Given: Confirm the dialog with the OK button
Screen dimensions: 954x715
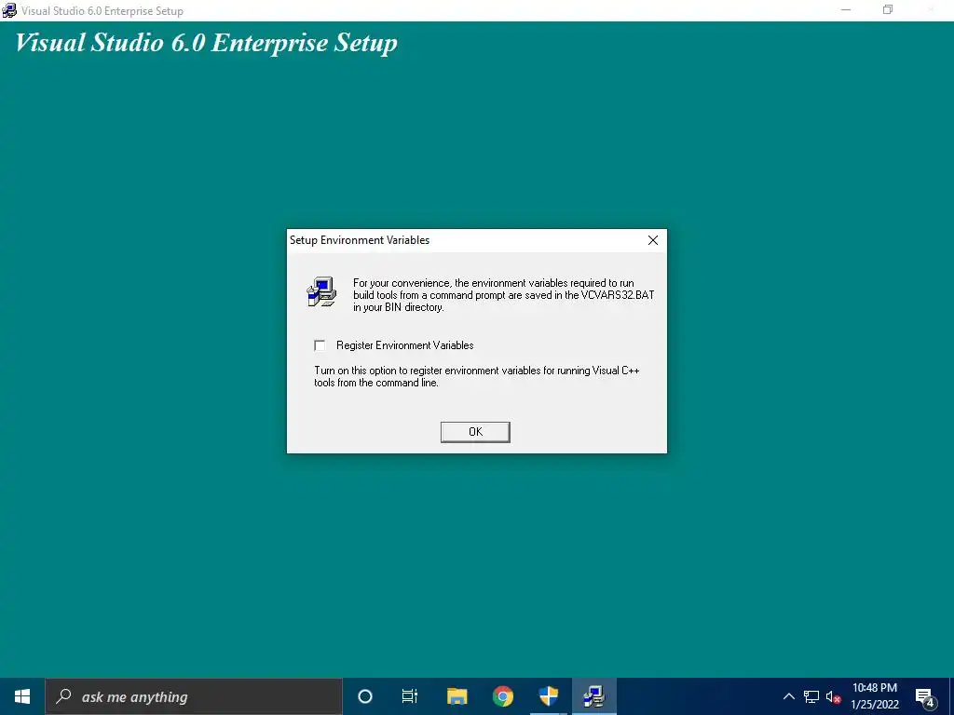Looking at the screenshot, I should [475, 432].
